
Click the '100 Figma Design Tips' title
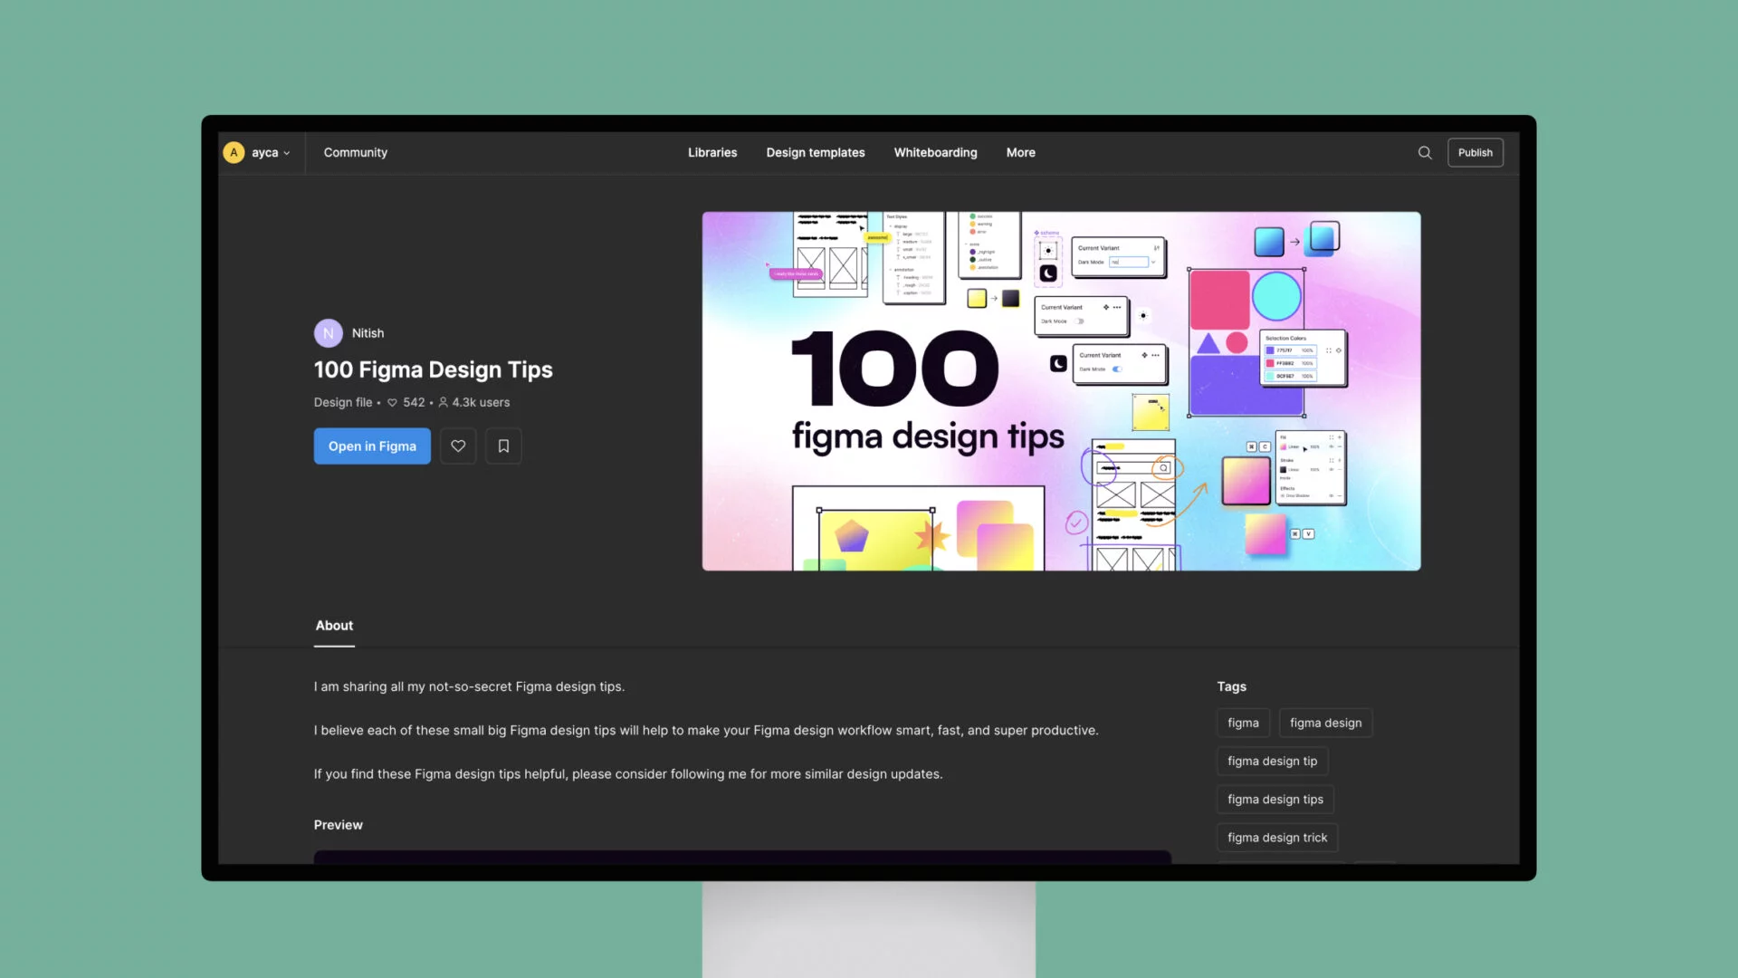(x=433, y=369)
